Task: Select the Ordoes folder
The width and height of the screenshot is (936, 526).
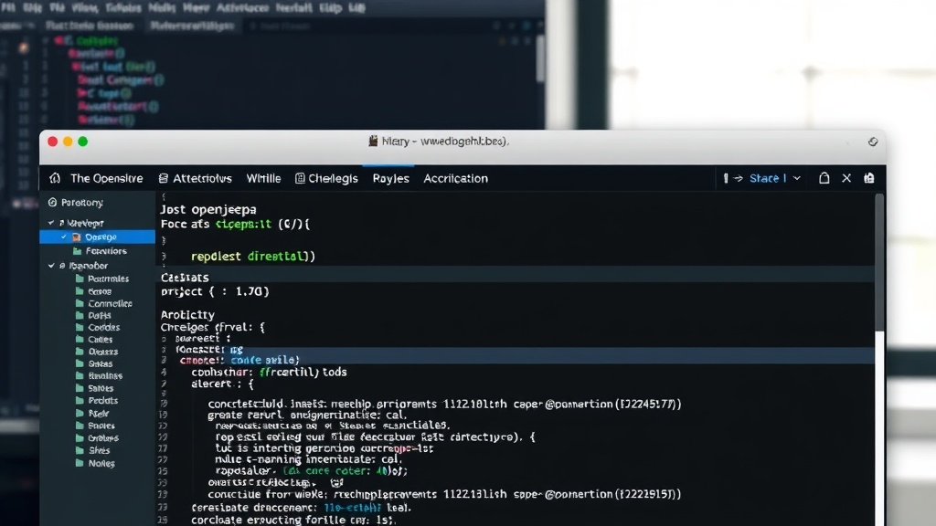Action: pos(102,437)
